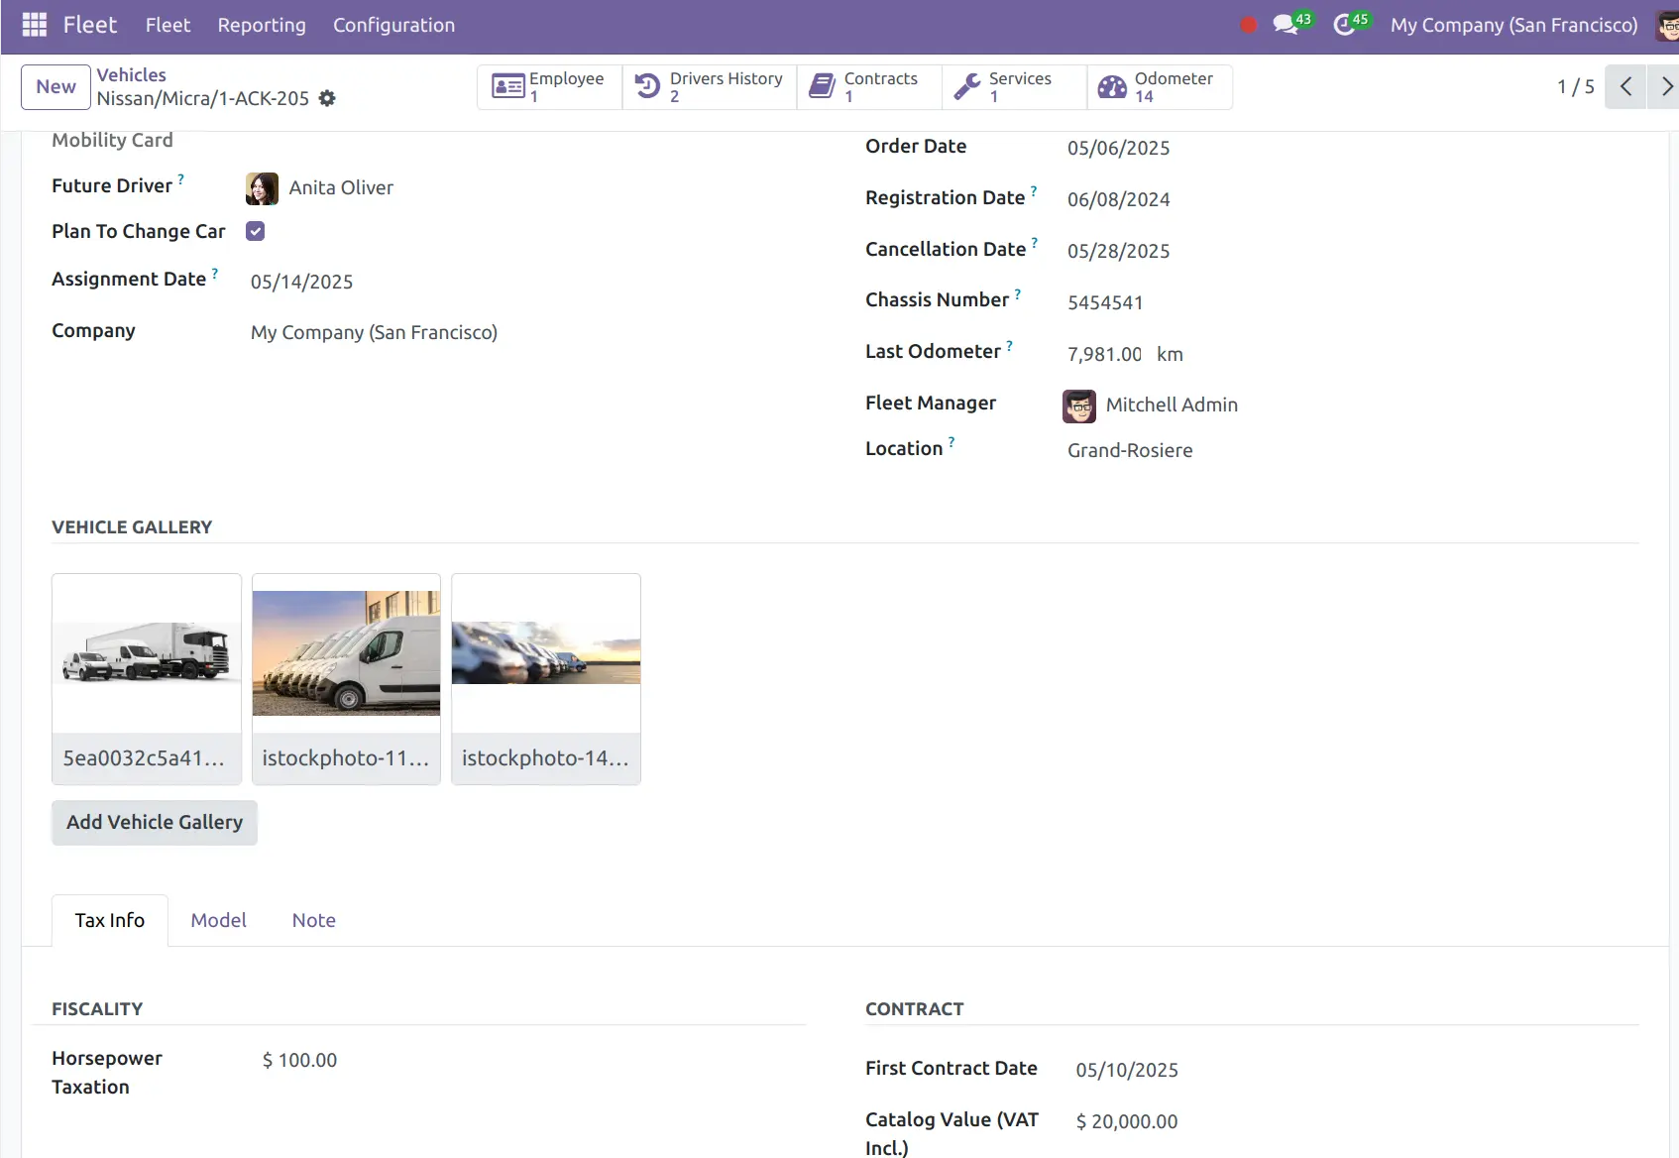1679x1158 pixels.
Task: Open company switcher My Company (San Francisco)
Action: pos(1513,26)
